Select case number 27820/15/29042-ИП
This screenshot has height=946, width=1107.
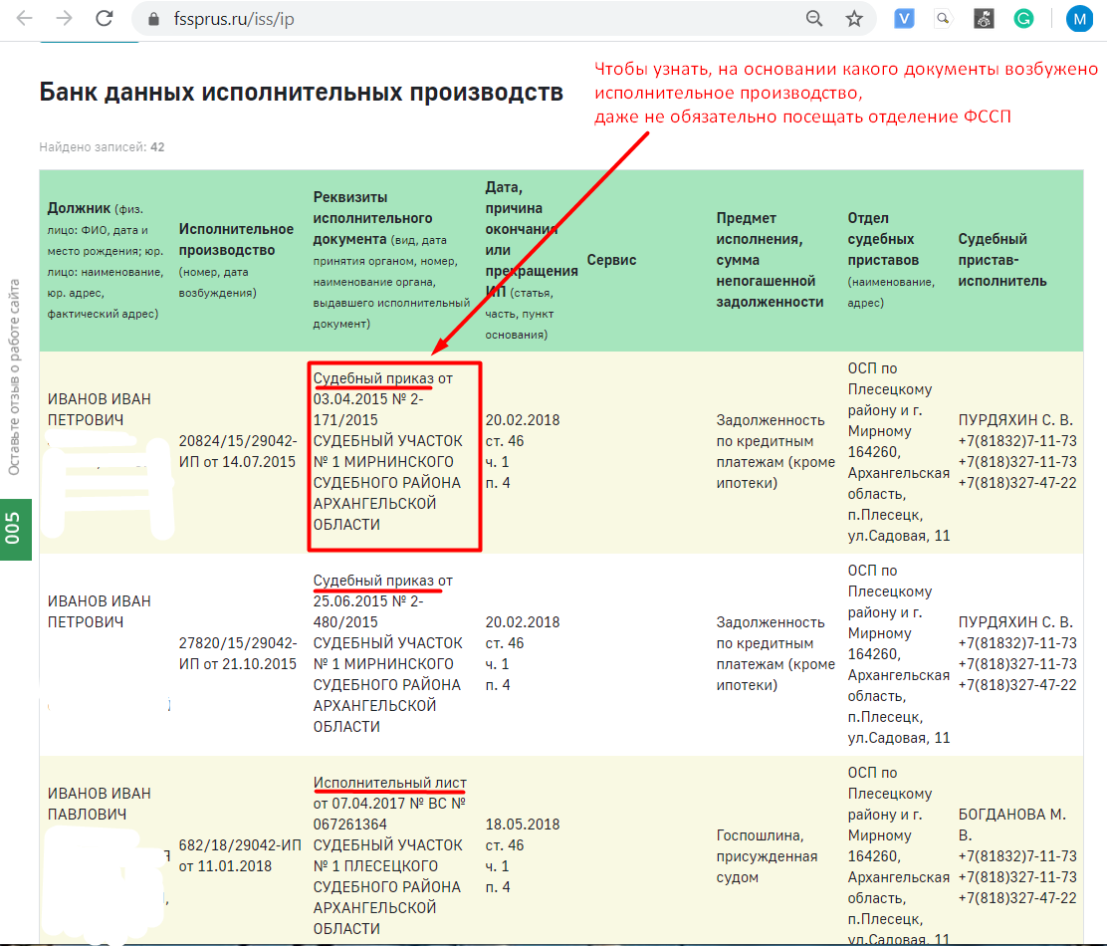[x=238, y=653]
